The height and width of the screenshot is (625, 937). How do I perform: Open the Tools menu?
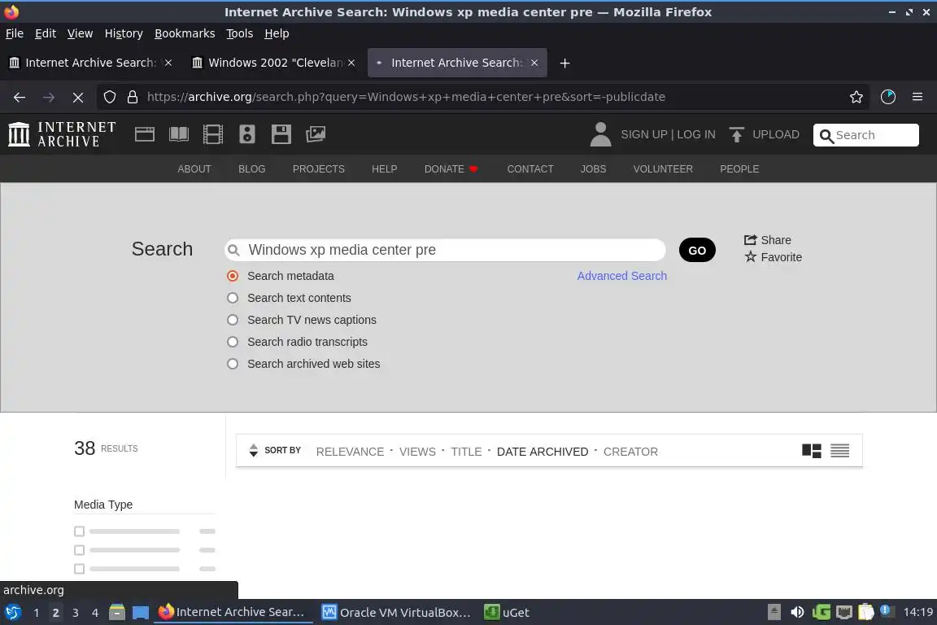pos(240,33)
